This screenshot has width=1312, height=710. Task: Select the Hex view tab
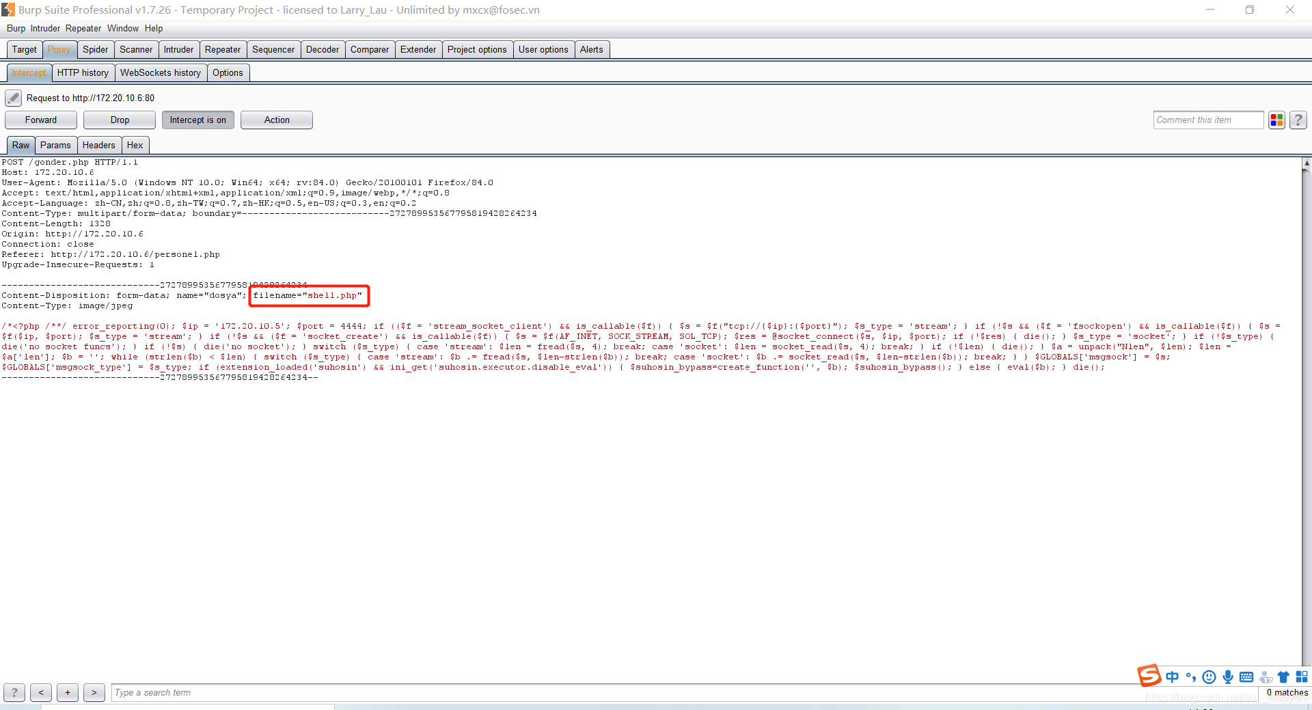tap(135, 145)
